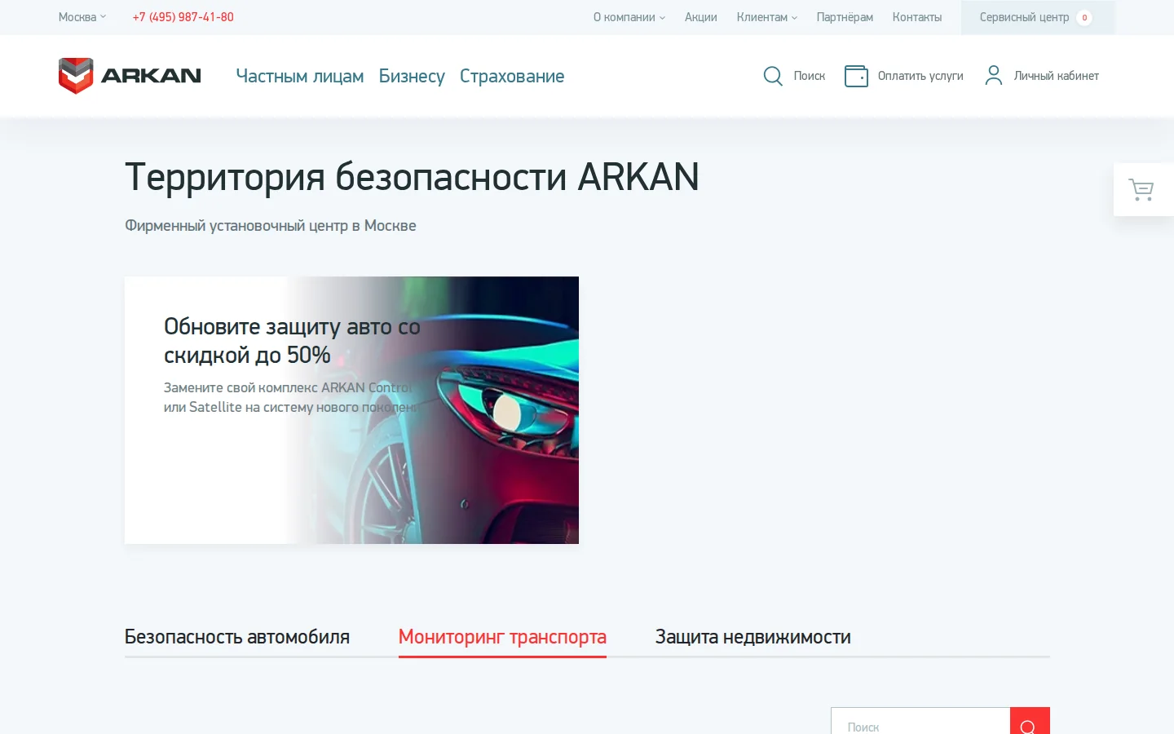Click the Территория безопасности ARKAN heading
The image size is (1174, 734).
[x=412, y=177]
